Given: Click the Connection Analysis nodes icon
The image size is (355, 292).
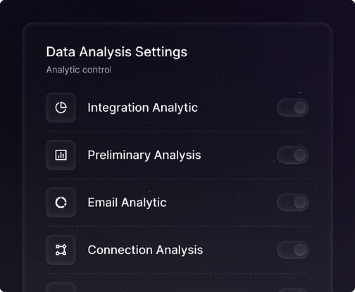Looking at the screenshot, I should click(x=61, y=250).
